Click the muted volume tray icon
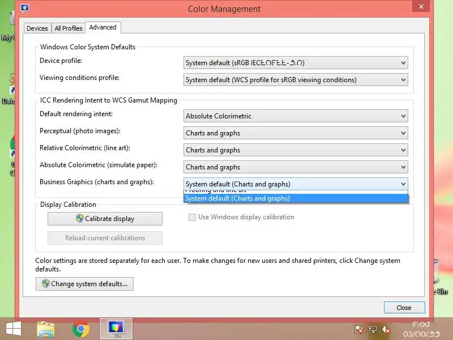Viewport: 453px width, 340px height. 386,329
